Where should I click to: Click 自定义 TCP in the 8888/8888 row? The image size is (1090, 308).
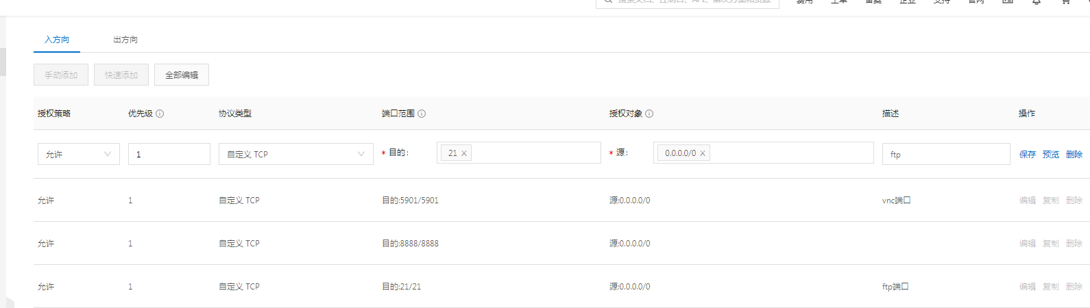[x=239, y=244]
